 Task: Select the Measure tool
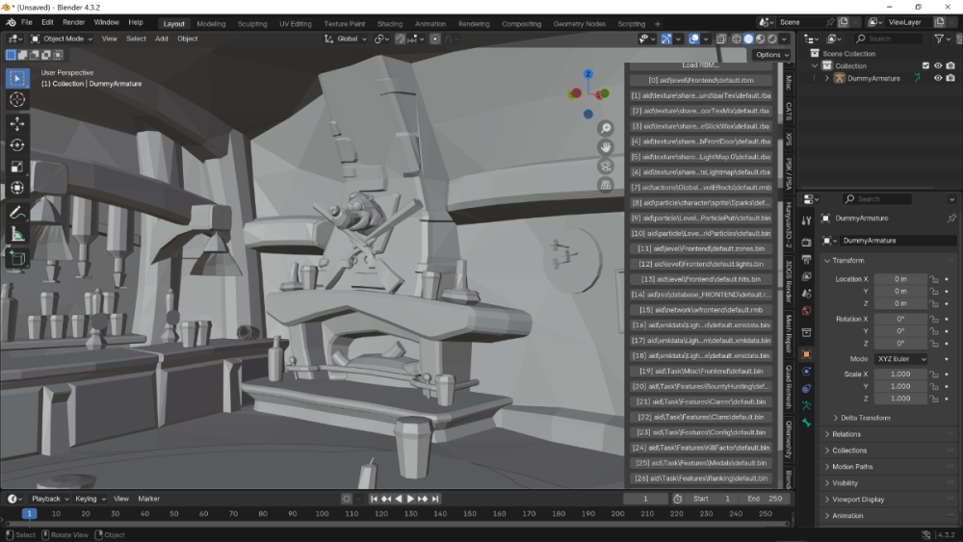[17, 234]
